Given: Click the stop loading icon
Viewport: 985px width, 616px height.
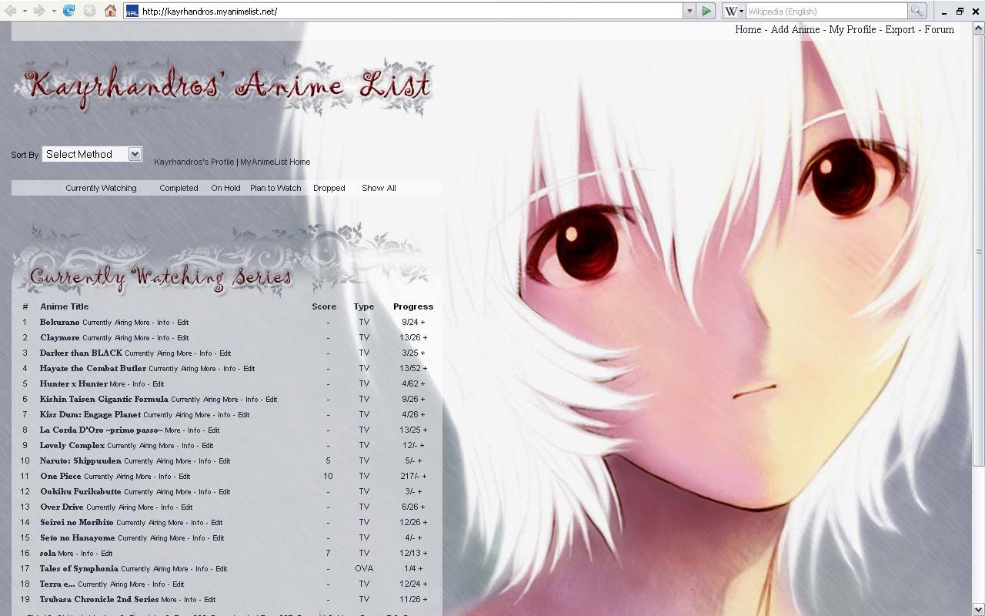Looking at the screenshot, I should coord(89,11).
